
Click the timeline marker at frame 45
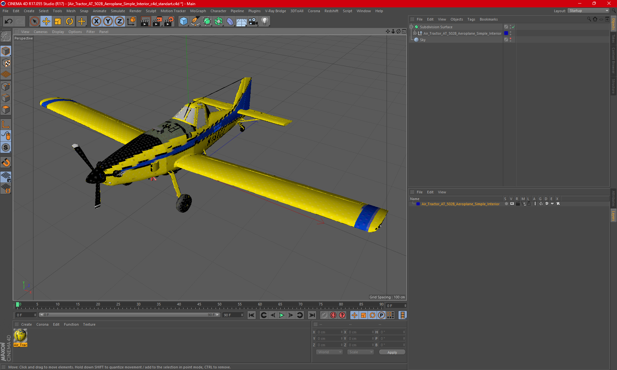click(x=199, y=304)
